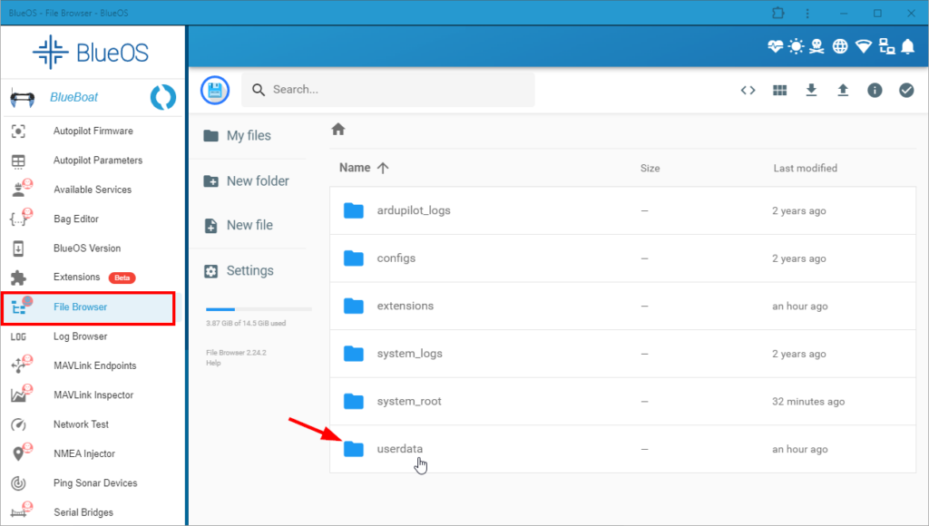This screenshot has width=929, height=526.
Task: Open the browser extensions puzzle menu
Action: pos(777,13)
